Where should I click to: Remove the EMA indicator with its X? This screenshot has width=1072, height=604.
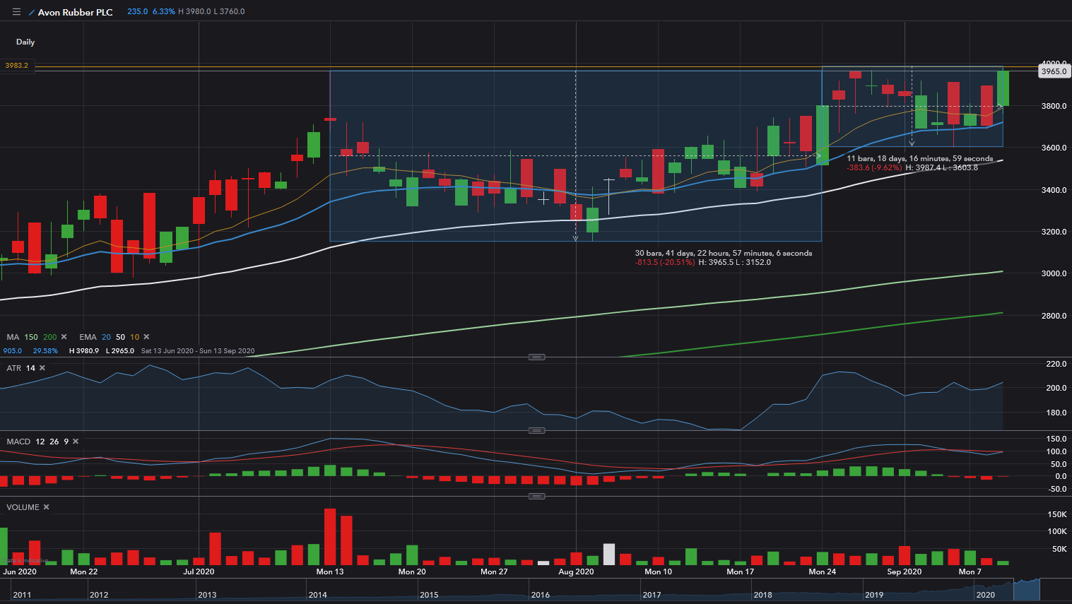146,337
